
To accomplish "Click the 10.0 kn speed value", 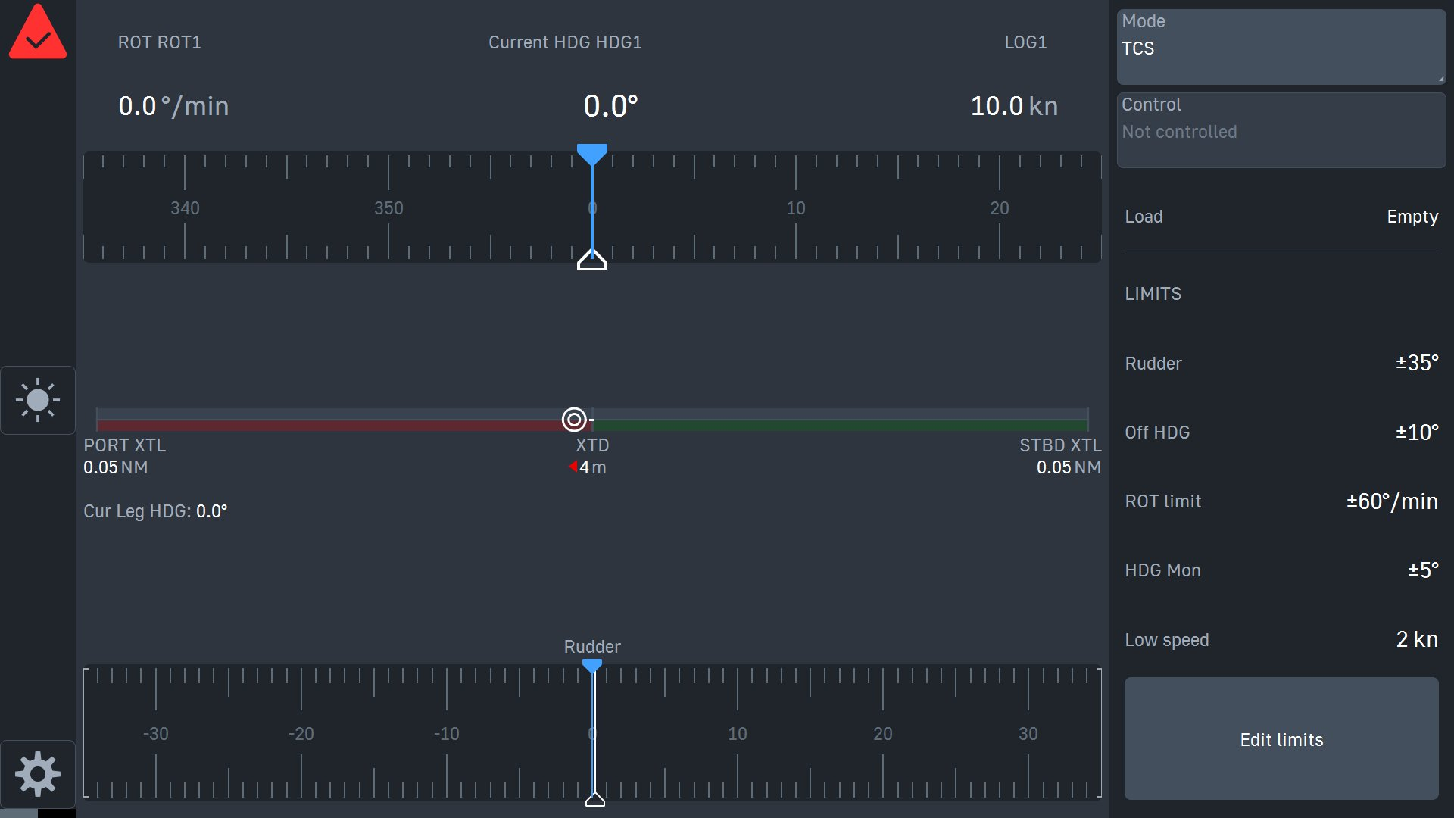I will [x=1014, y=106].
